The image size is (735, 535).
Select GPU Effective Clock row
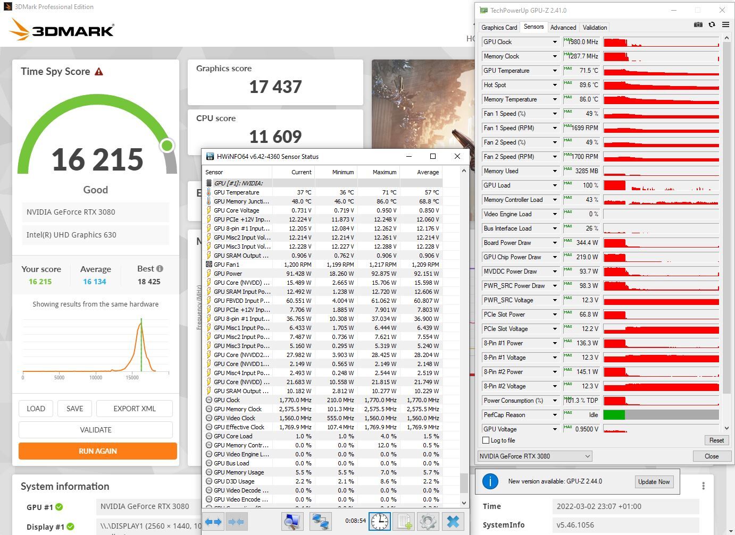pos(323,427)
